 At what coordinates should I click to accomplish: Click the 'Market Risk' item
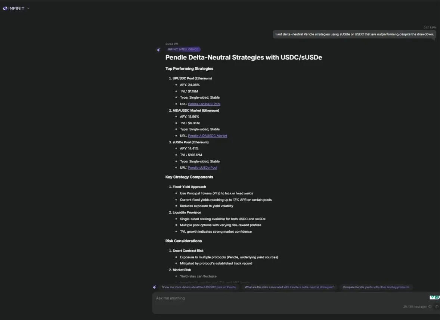(182, 270)
